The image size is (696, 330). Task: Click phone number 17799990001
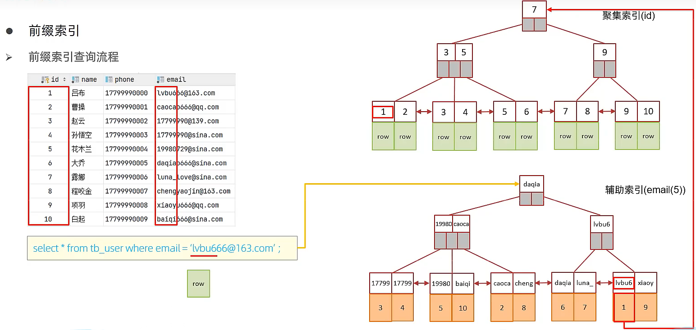pyautogui.click(x=127, y=107)
